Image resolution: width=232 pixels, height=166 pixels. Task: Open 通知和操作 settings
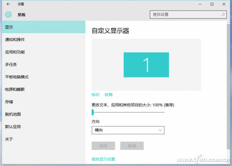click(44, 40)
